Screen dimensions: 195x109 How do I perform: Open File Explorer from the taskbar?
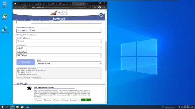coord(17,107)
